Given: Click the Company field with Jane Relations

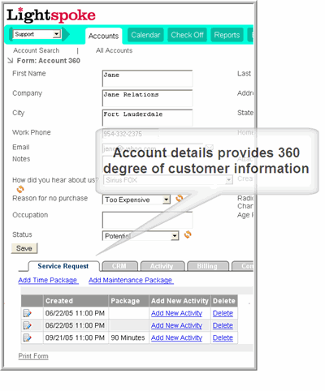Looking at the screenshot, I should click(x=147, y=98).
